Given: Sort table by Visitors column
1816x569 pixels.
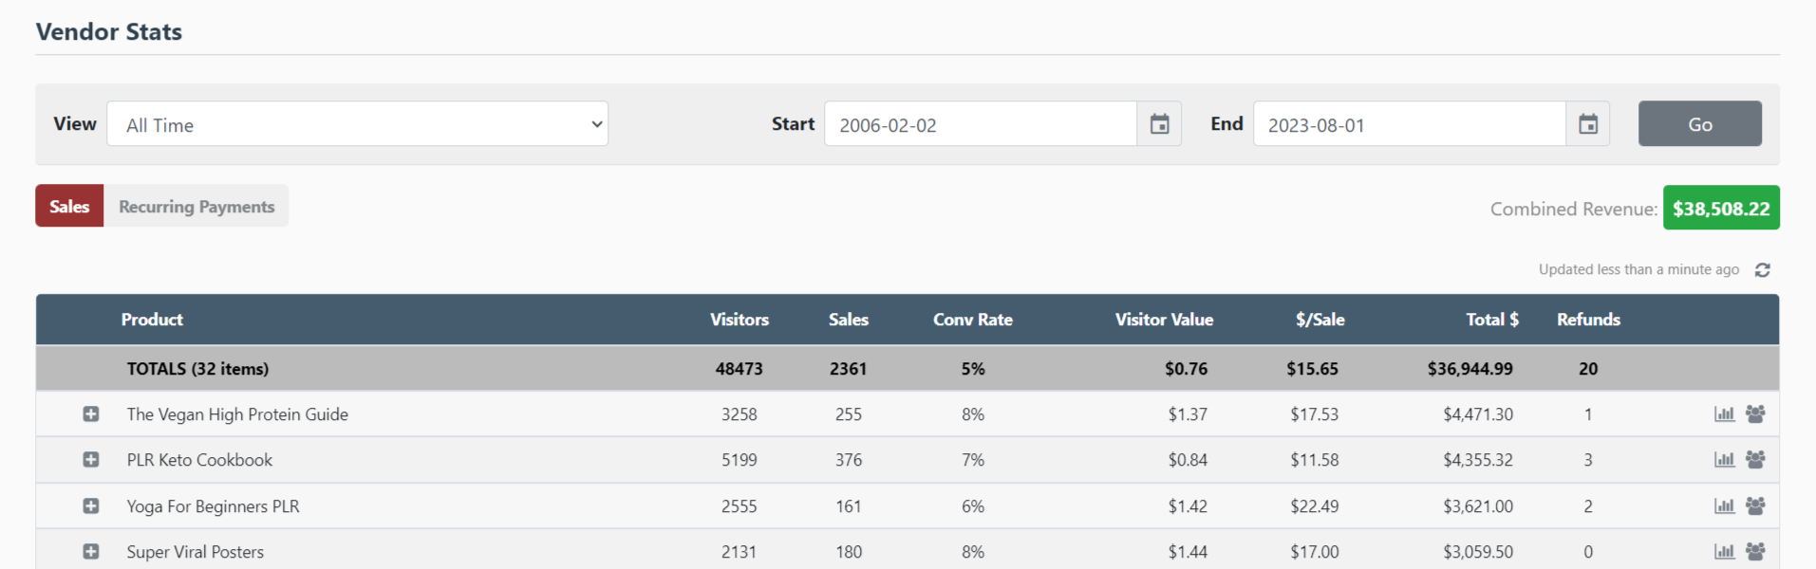Looking at the screenshot, I should 740,320.
